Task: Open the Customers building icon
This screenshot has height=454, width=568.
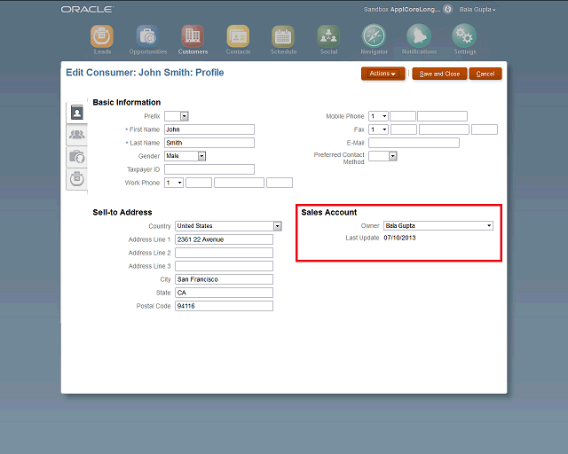Action: click(x=193, y=36)
